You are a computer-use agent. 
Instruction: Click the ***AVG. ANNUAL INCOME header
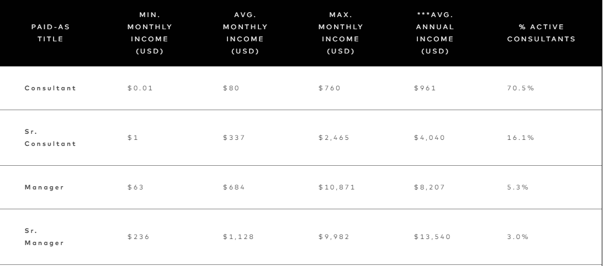point(435,33)
